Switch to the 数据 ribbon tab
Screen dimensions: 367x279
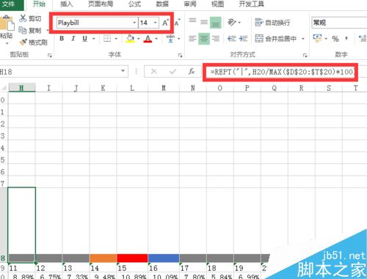pos(162,4)
